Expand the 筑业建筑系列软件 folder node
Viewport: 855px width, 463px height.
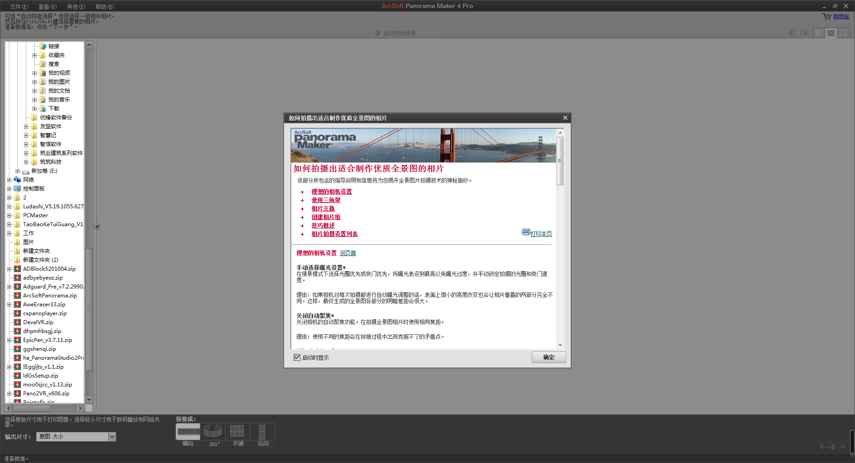(26, 153)
